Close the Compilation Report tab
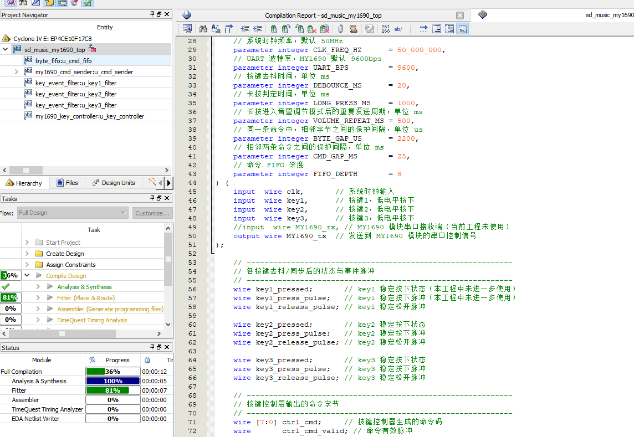This screenshot has height=437, width=634. pos(460,16)
